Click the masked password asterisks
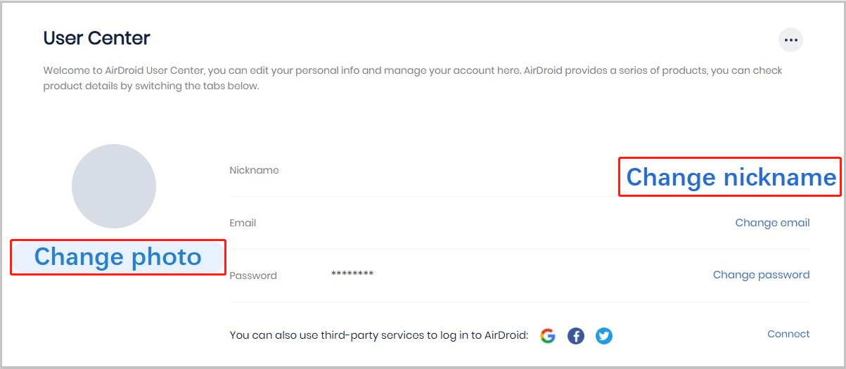846x369 pixels. click(x=352, y=274)
